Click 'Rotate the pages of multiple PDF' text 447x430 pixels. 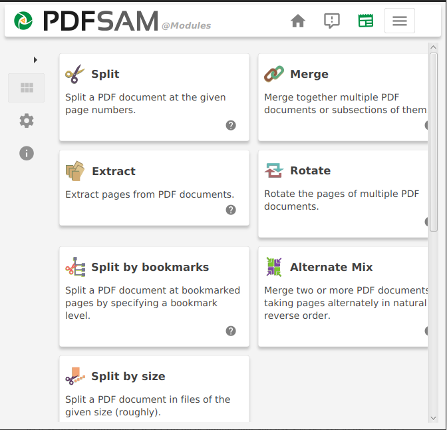[341, 194]
